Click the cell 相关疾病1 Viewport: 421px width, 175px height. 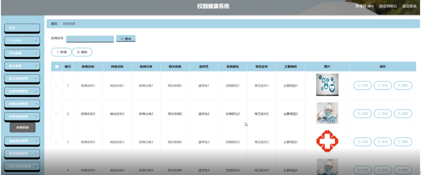[175, 86]
